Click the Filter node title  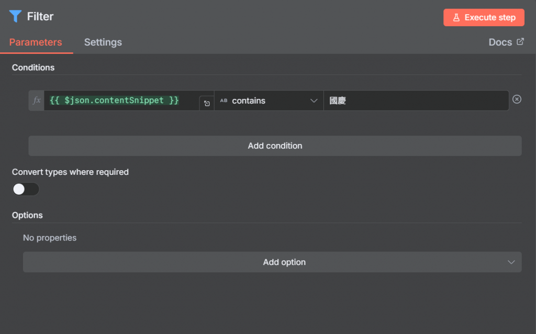(x=40, y=16)
